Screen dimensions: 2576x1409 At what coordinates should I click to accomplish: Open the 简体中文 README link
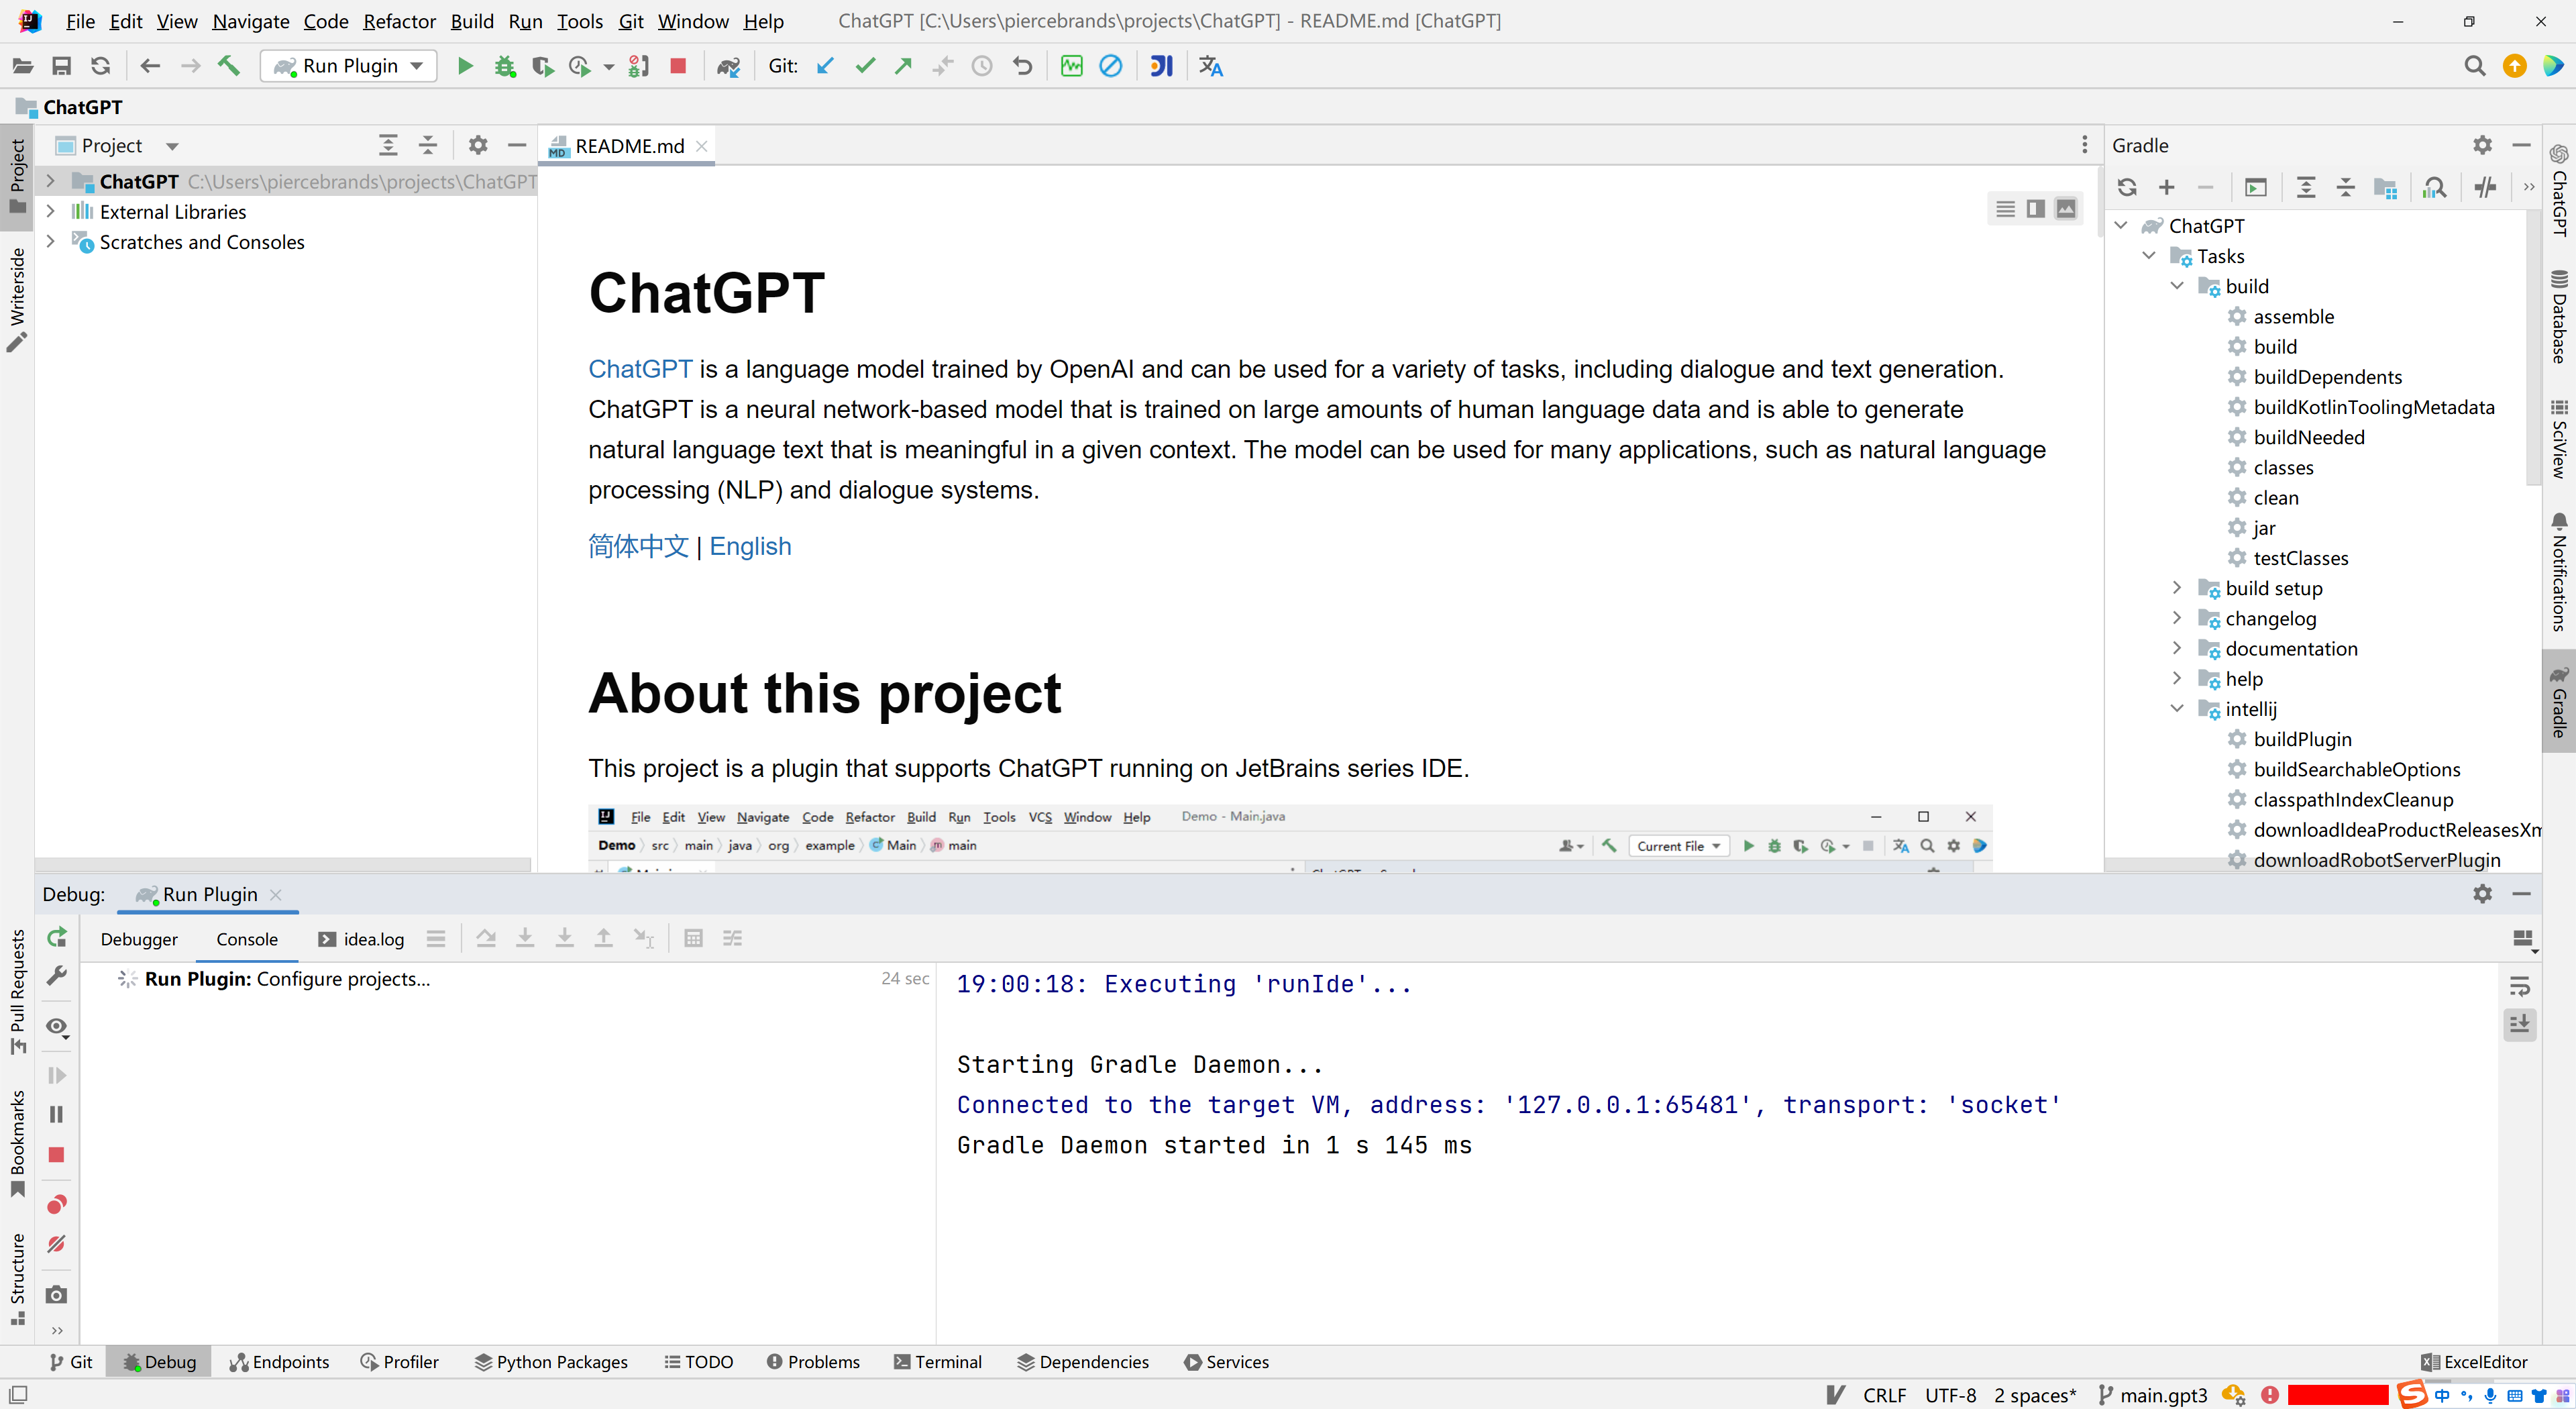[x=638, y=546]
